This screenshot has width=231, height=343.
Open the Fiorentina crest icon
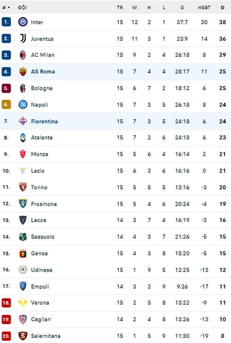point(23,121)
